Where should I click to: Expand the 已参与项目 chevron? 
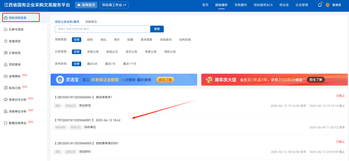[43, 29]
